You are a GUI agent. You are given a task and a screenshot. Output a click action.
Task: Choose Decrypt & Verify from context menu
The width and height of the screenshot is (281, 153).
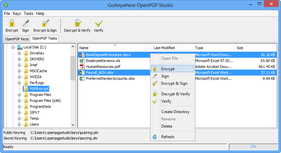click(x=176, y=94)
